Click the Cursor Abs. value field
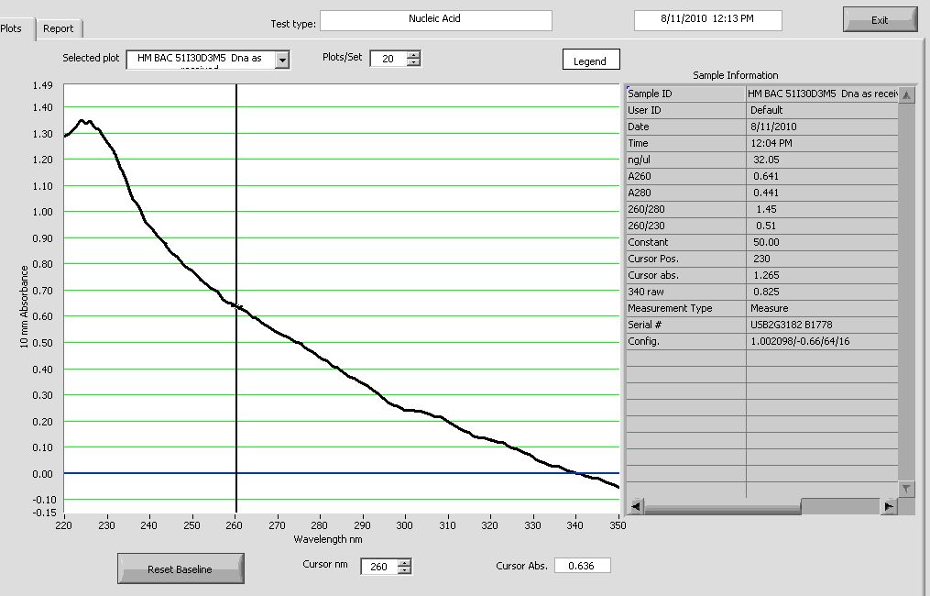 click(583, 566)
